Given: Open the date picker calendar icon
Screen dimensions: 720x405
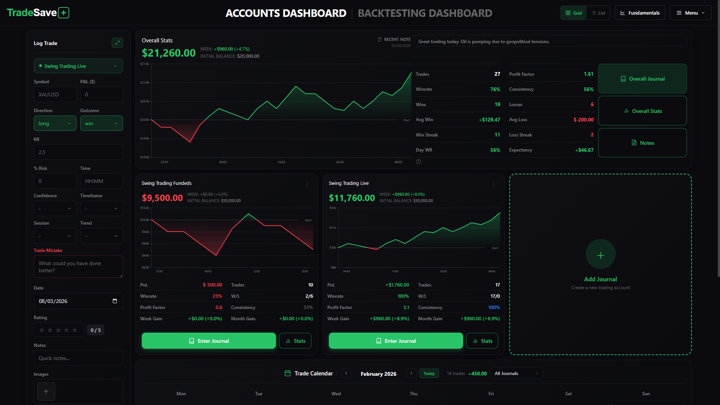Looking at the screenshot, I should click(x=115, y=301).
